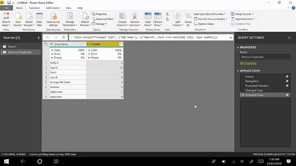Click the Enter Data icon
The height and width of the screenshot is (166, 296).
coord(39,16)
